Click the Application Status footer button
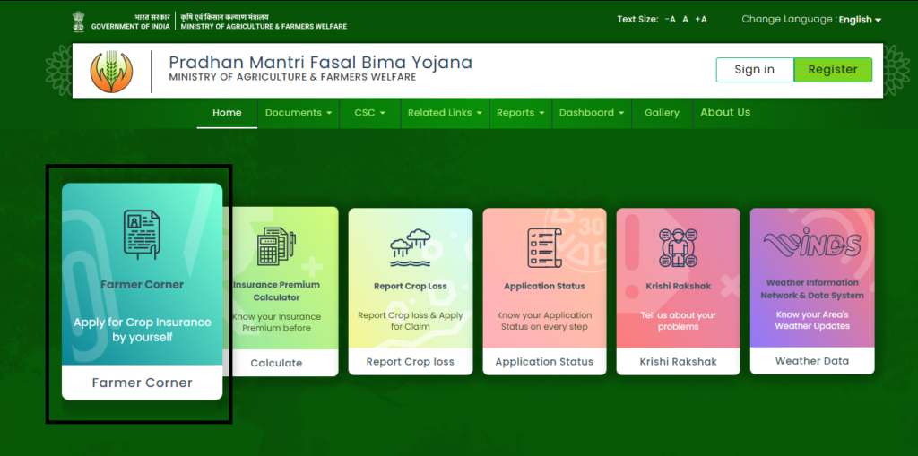The height and width of the screenshot is (456, 918). coord(544,362)
